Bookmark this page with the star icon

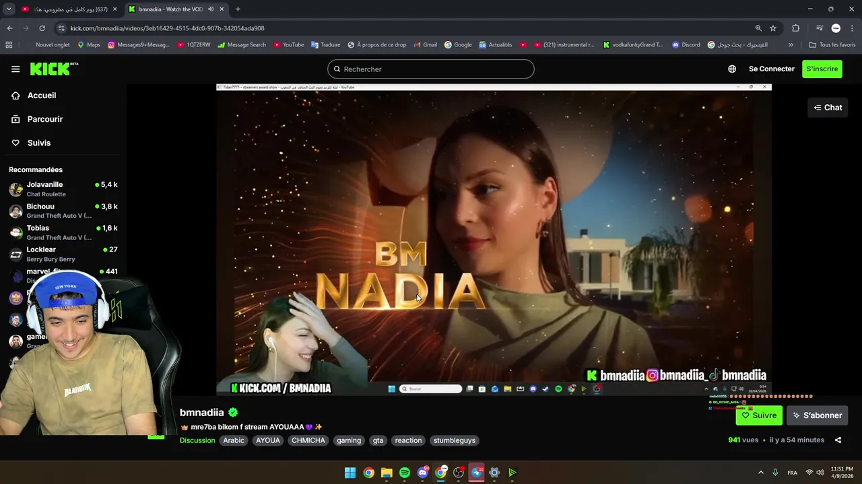(773, 28)
